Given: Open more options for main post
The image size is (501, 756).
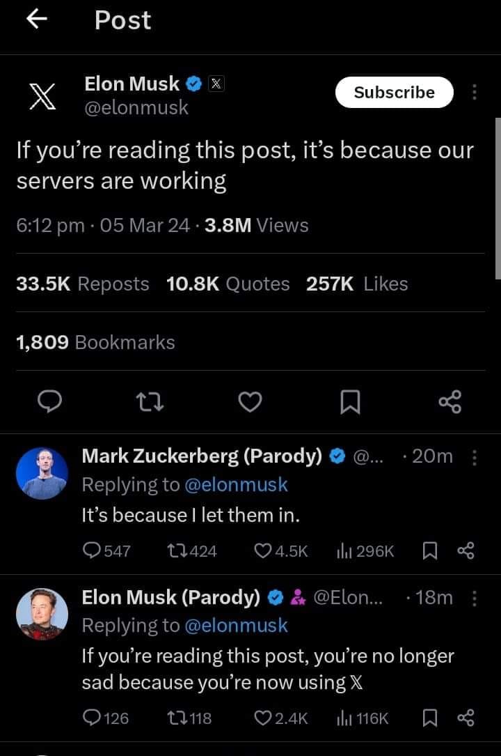Looking at the screenshot, I should pos(475,93).
